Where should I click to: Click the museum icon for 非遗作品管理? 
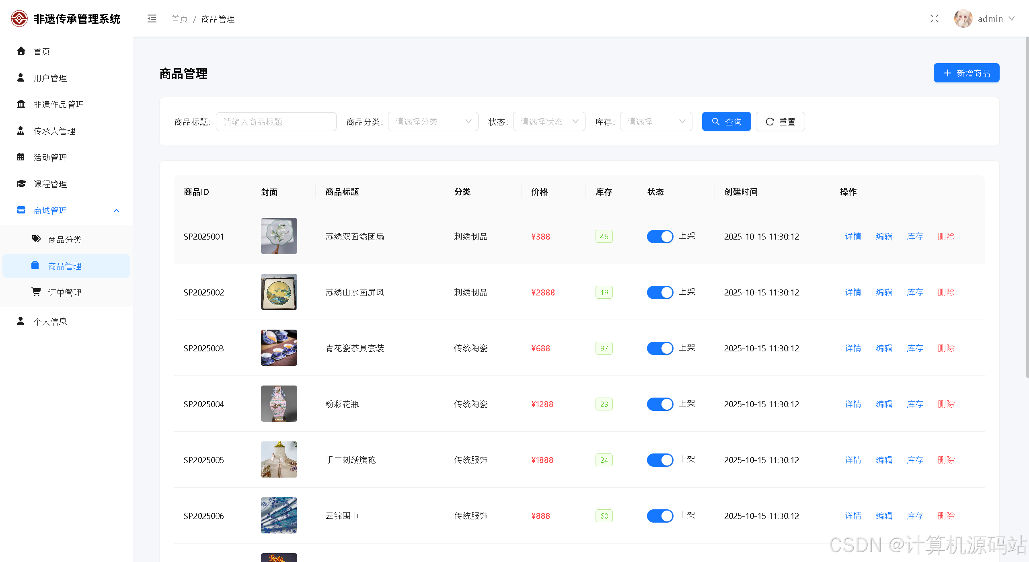(x=21, y=104)
